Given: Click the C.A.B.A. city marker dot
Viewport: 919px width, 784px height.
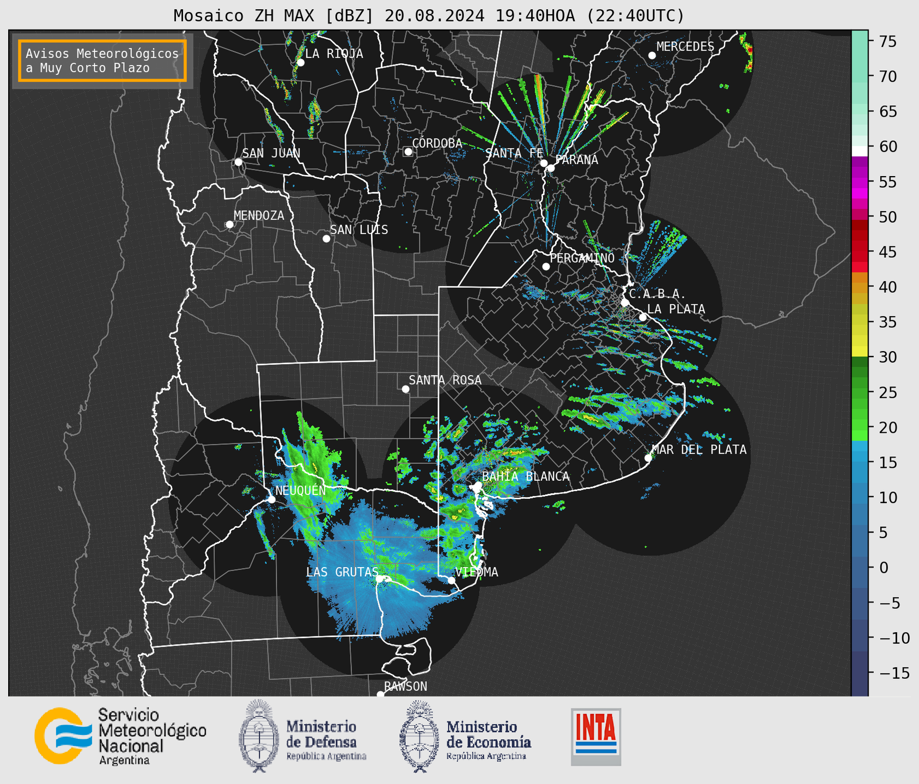Looking at the screenshot, I should [625, 303].
